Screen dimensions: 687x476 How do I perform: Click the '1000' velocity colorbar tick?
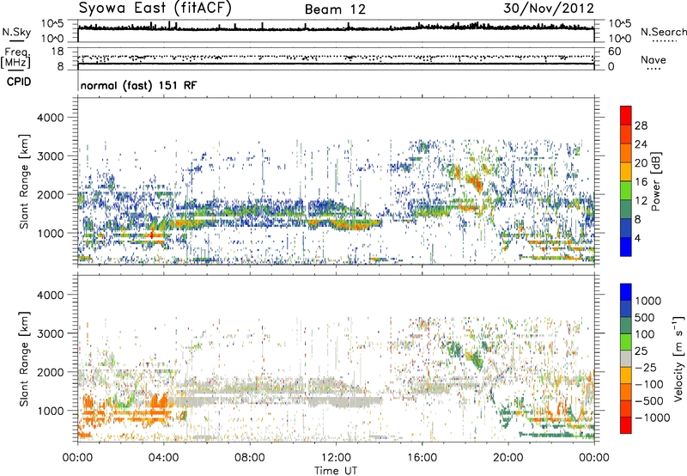tap(648, 301)
